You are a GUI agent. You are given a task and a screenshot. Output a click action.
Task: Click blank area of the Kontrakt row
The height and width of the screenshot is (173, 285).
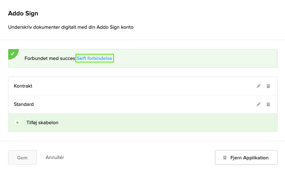pyautogui.click(x=144, y=86)
